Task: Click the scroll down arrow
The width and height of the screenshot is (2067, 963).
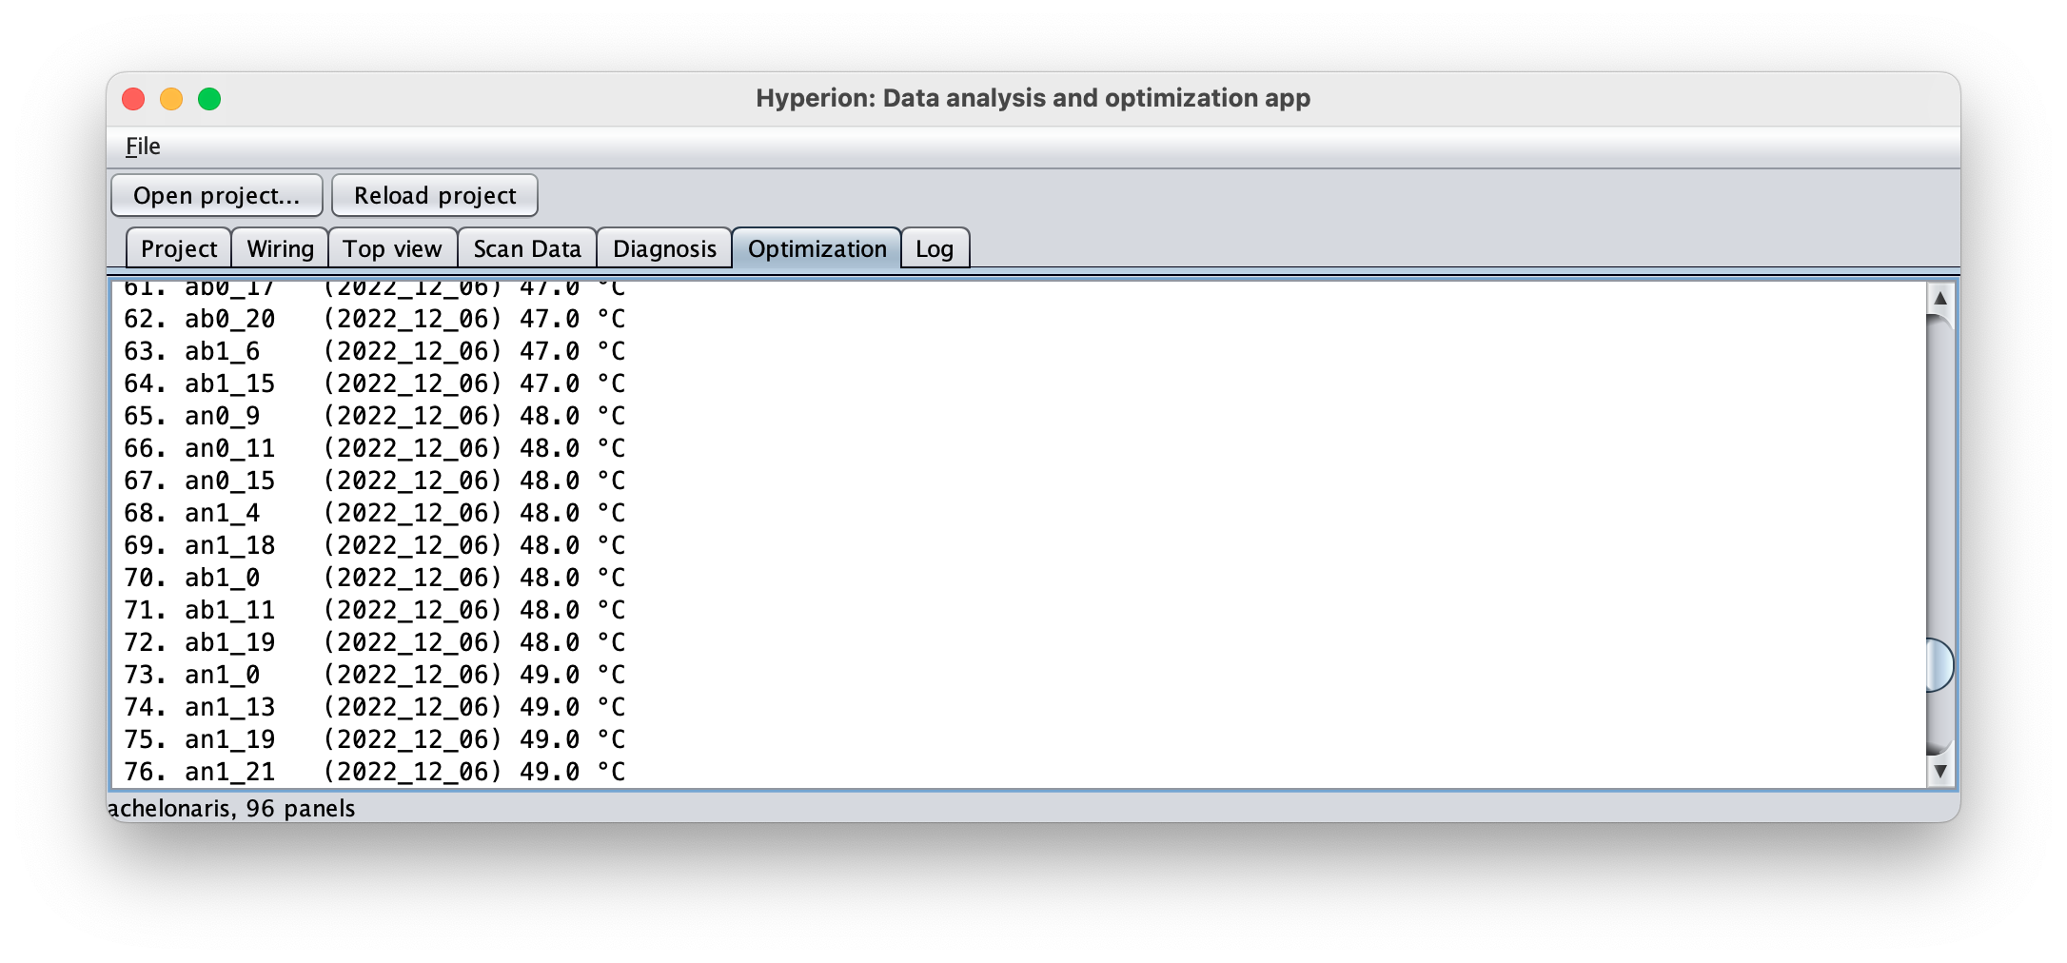Action: click(x=1940, y=772)
